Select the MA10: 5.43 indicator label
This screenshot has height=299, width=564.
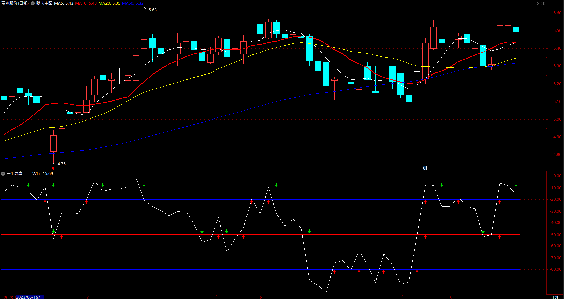86,3
